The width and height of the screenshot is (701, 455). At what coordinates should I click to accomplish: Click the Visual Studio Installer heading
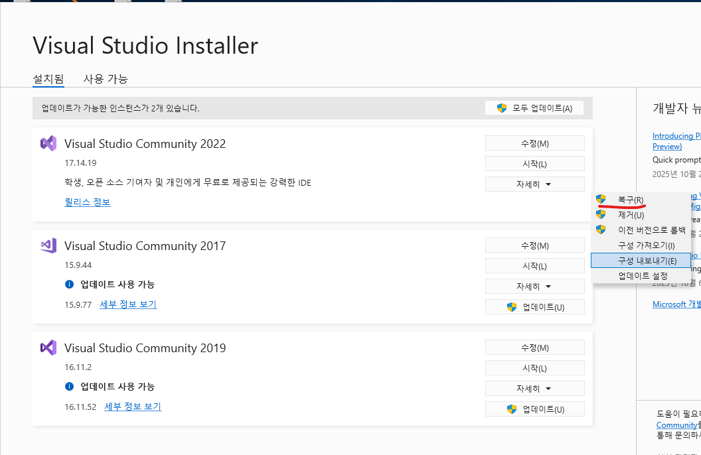coord(145,46)
